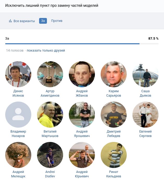
Task: Open Евгений Сергеев's wedding photo avatar
Action: tap(145, 115)
